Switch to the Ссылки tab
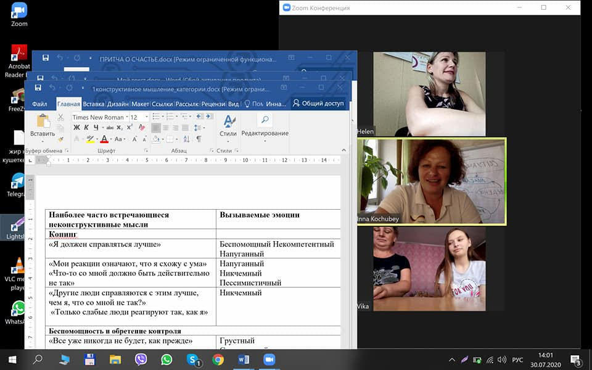The width and height of the screenshot is (592, 370). [x=162, y=104]
